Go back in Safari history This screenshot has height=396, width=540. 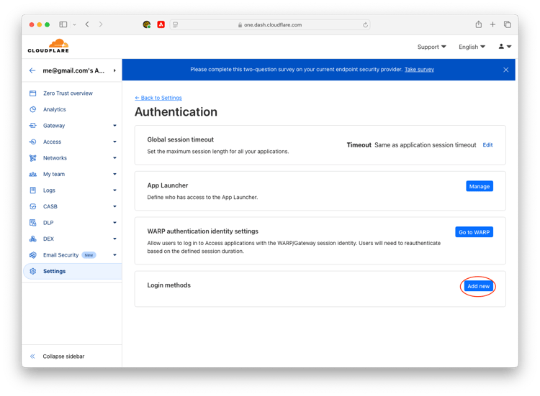[87, 24]
